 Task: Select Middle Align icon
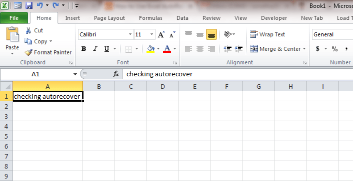(x=200, y=34)
